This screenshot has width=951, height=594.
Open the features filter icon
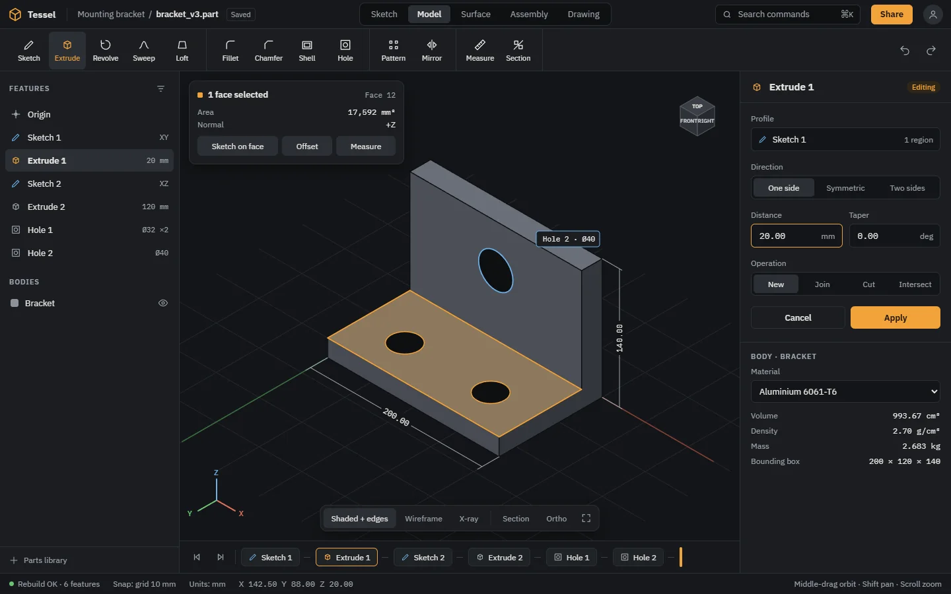pos(160,88)
